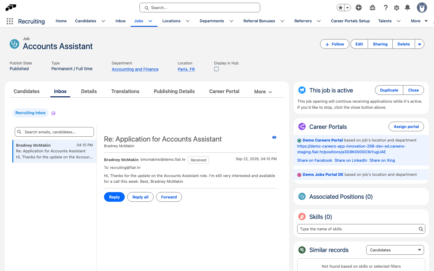Open the global create plus icon
Screen dimensions: 434x271
pos(359,8)
